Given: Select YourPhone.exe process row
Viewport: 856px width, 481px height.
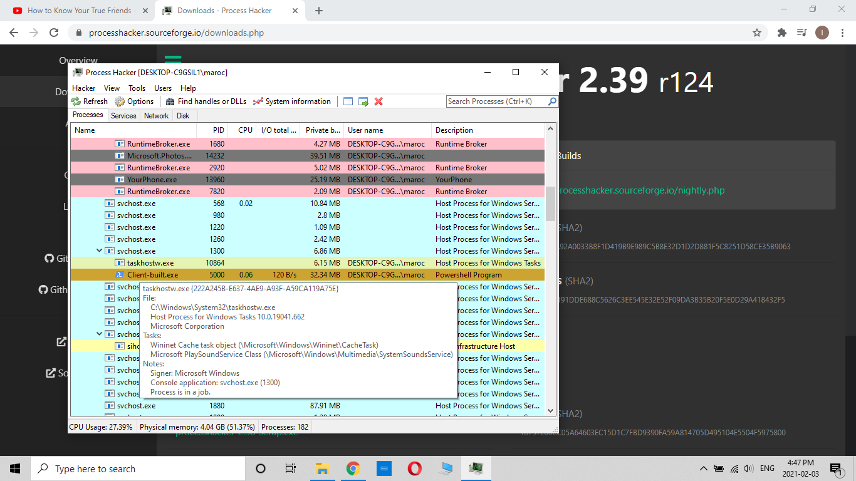Looking at the screenshot, I should pyautogui.click(x=307, y=180).
